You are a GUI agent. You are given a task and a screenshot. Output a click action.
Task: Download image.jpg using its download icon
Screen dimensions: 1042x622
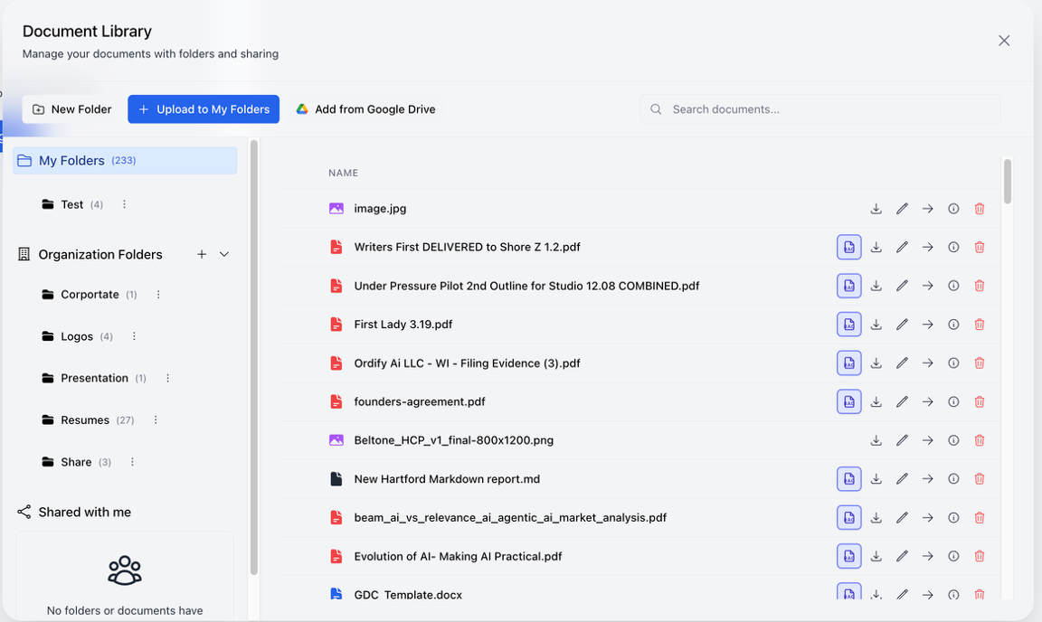(x=876, y=208)
